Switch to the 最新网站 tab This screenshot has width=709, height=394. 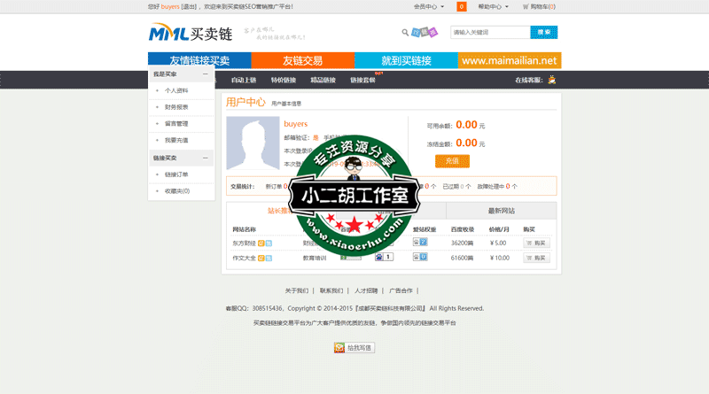click(501, 211)
